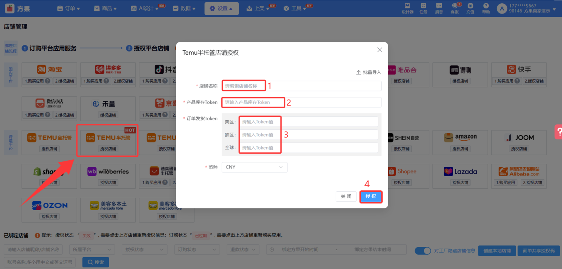This screenshot has width=562, height=269.
Task: Click the 美区 Token input field
Action: click(x=308, y=122)
